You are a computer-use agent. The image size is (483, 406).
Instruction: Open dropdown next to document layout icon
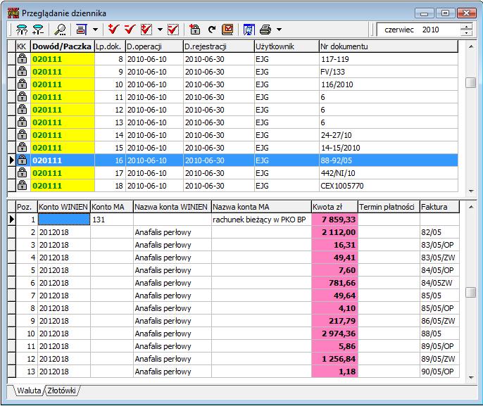click(x=95, y=30)
